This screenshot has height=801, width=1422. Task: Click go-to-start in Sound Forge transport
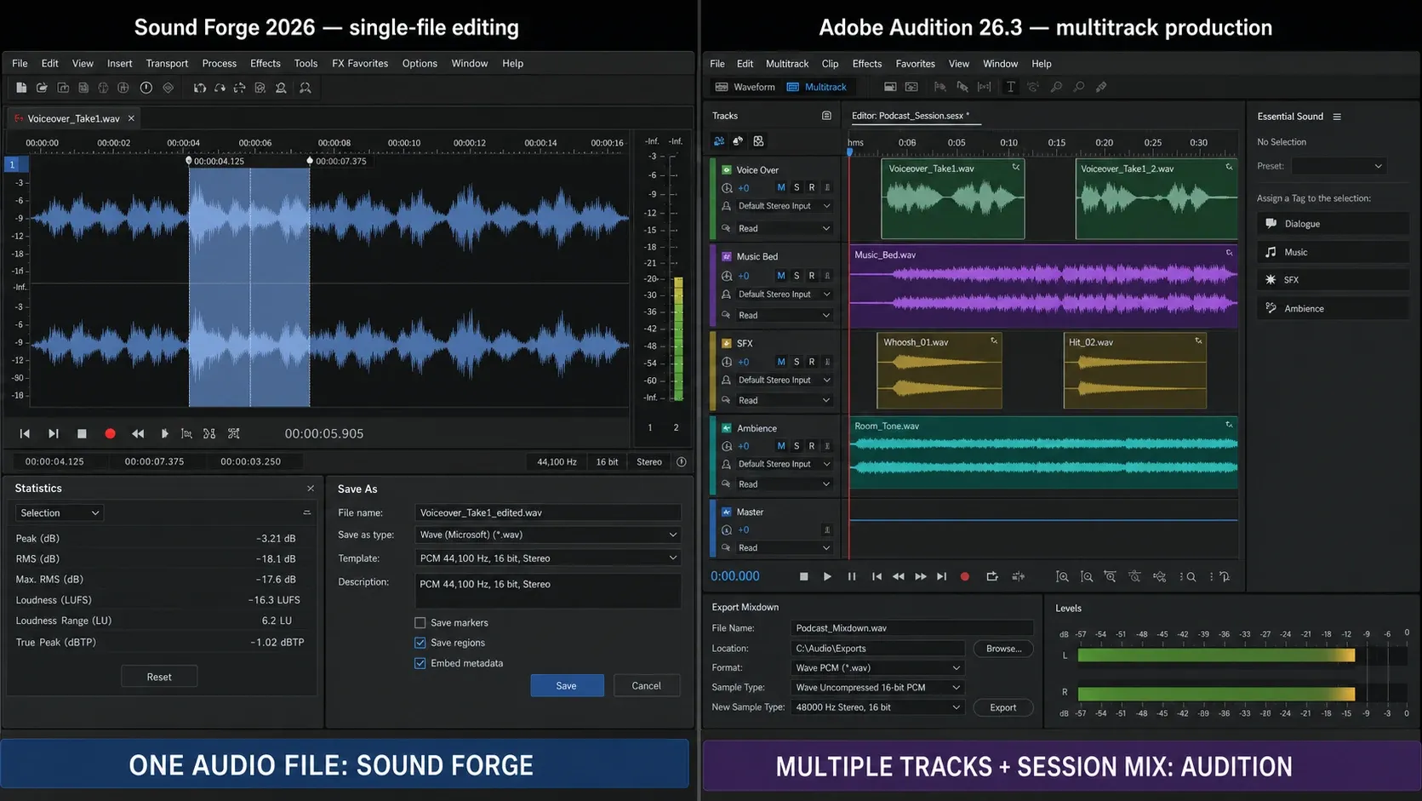point(25,433)
